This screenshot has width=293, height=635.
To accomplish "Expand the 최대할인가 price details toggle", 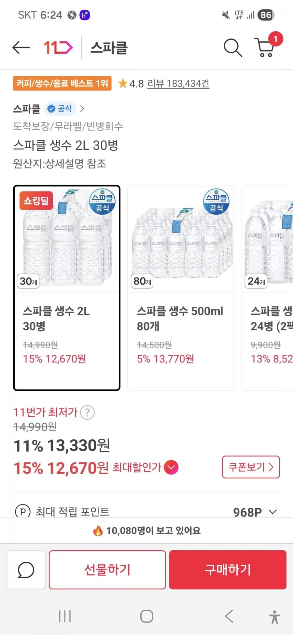I will pyautogui.click(x=171, y=468).
